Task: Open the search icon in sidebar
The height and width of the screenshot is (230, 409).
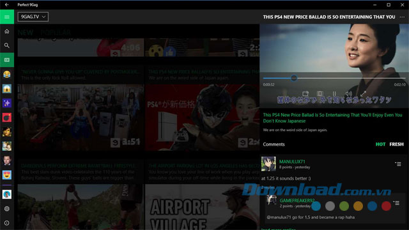Action: coord(7,45)
